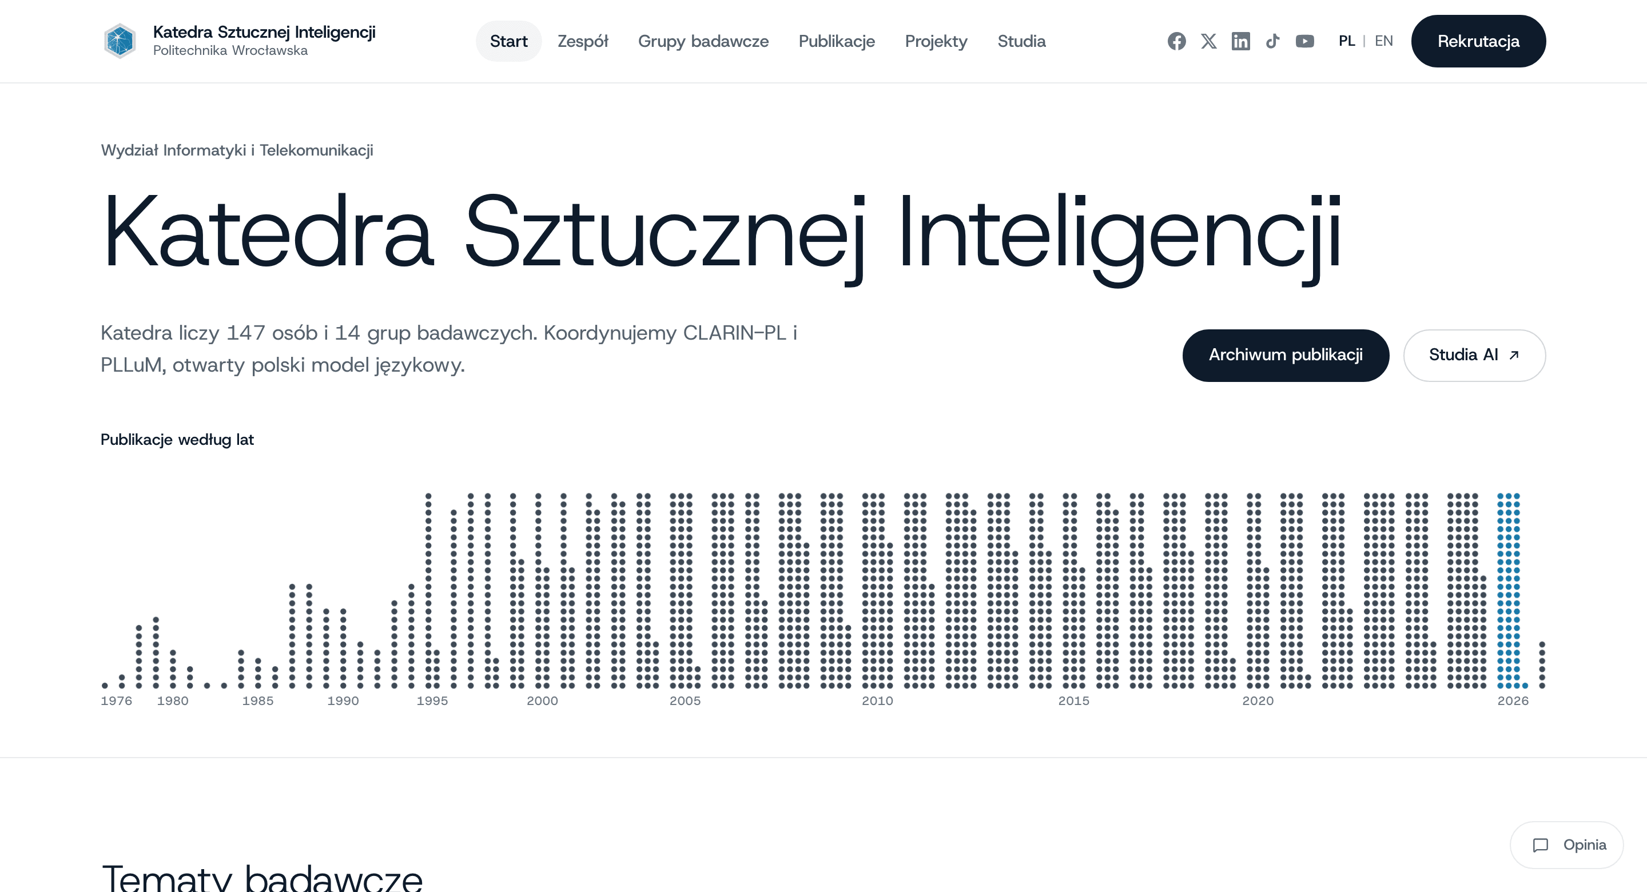
Task: Click the 1976 year label
Action: (x=116, y=701)
